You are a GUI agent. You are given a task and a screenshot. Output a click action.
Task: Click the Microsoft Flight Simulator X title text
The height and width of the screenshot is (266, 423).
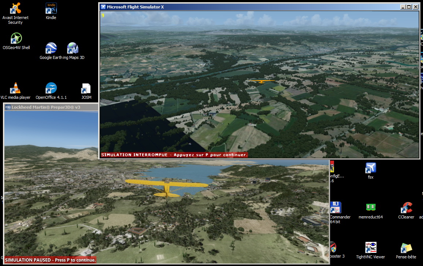[136, 7]
